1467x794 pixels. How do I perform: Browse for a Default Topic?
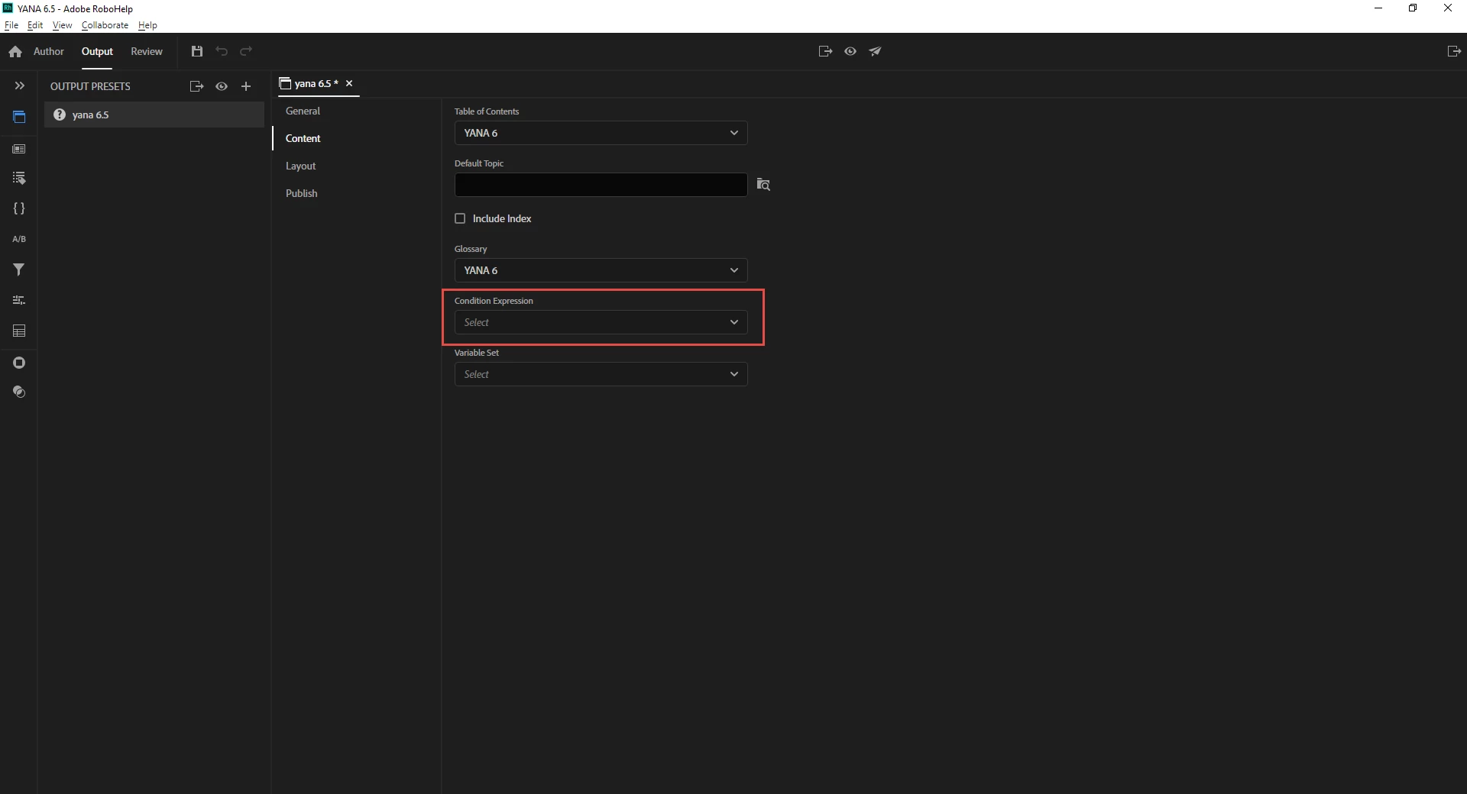click(763, 184)
